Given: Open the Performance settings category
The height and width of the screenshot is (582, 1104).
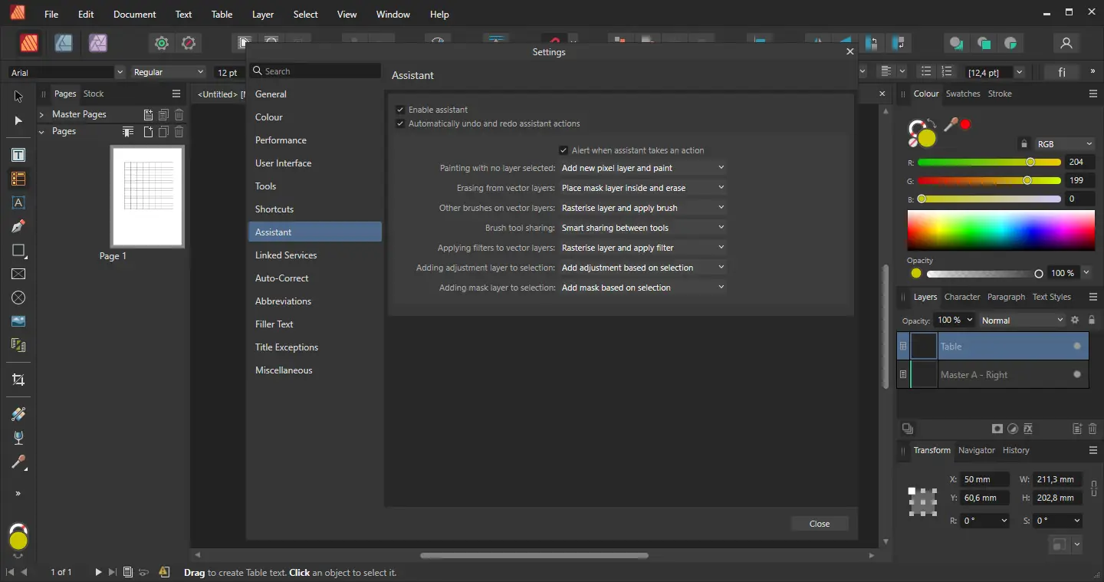Looking at the screenshot, I should 314,140.
